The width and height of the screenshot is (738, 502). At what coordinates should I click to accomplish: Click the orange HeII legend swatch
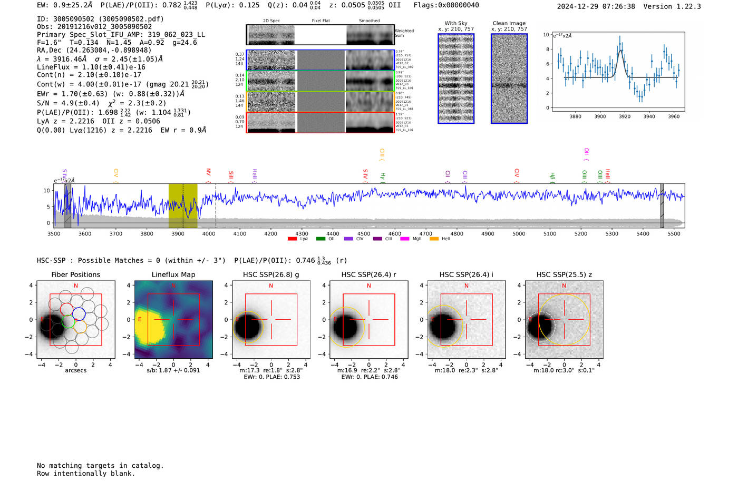pyautogui.click(x=434, y=239)
